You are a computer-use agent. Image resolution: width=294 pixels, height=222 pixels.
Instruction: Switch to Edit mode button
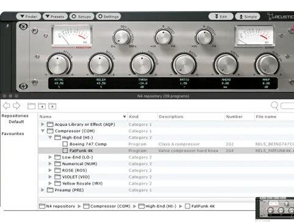pos(221,17)
